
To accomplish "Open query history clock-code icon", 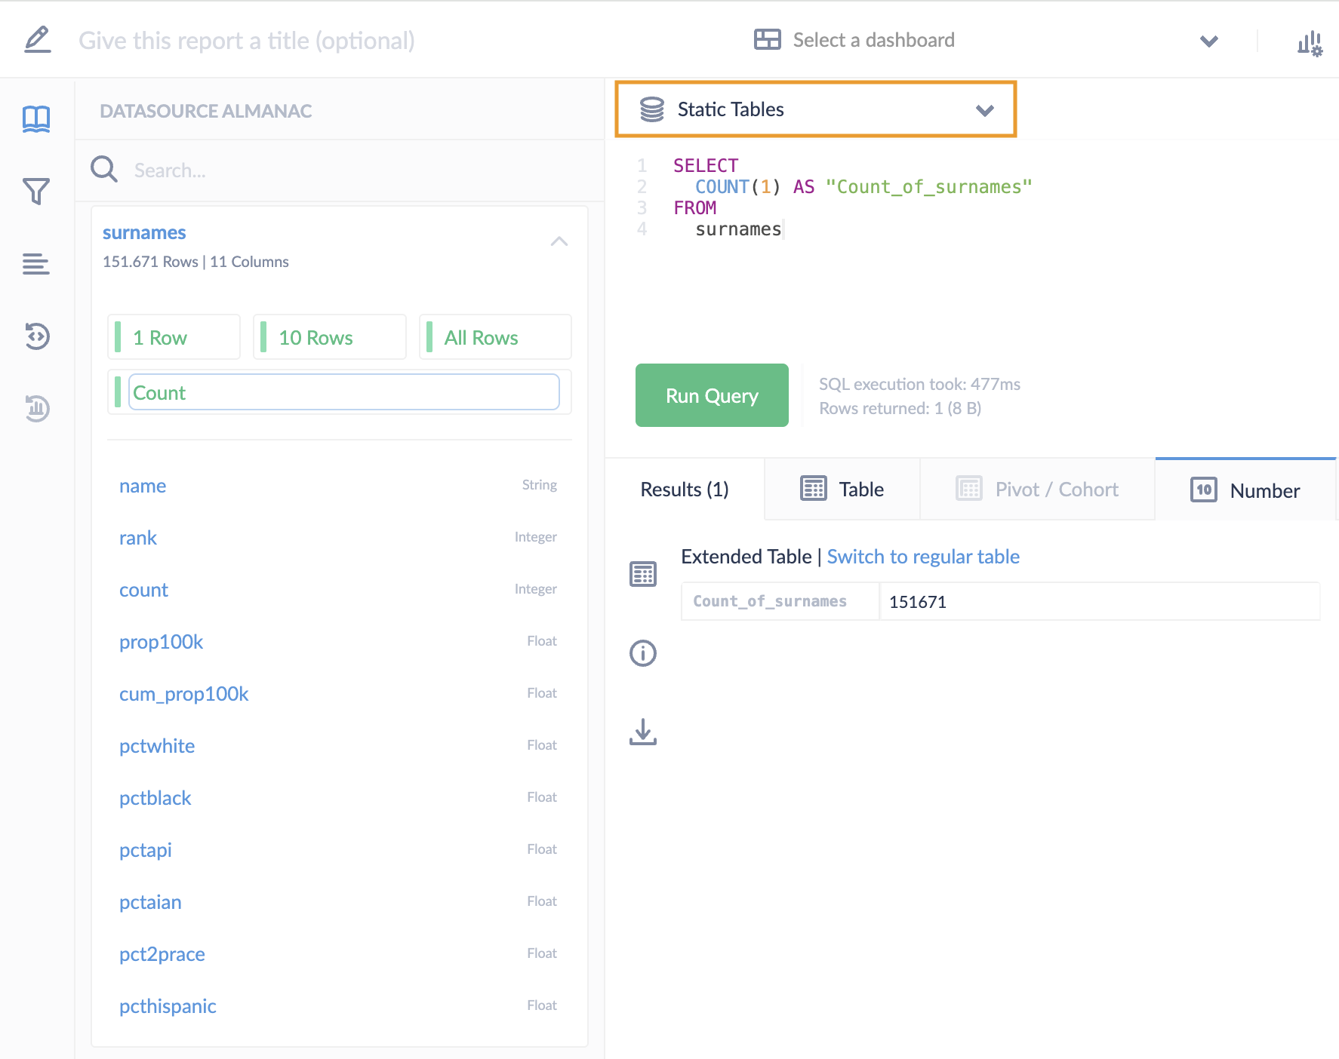I will (x=36, y=336).
